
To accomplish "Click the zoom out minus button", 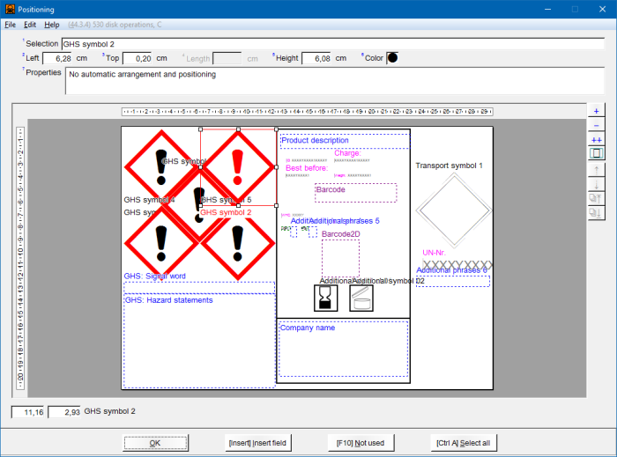I will (x=596, y=126).
